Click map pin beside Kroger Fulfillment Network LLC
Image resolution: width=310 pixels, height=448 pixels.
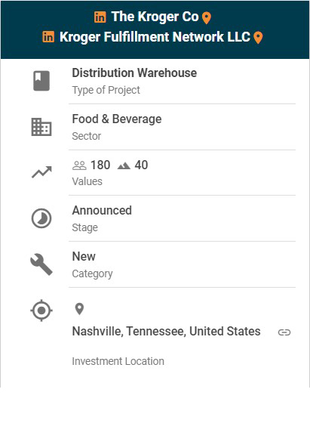pyautogui.click(x=258, y=38)
